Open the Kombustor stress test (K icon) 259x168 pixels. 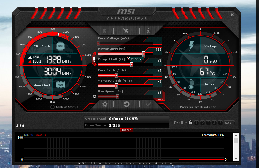click(104, 31)
